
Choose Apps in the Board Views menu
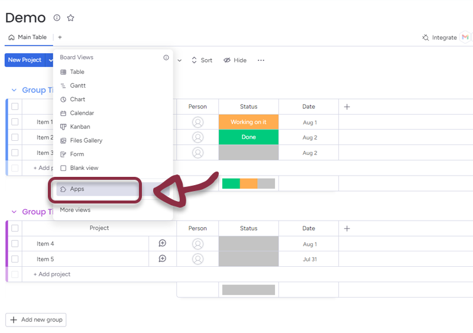pyautogui.click(x=77, y=189)
